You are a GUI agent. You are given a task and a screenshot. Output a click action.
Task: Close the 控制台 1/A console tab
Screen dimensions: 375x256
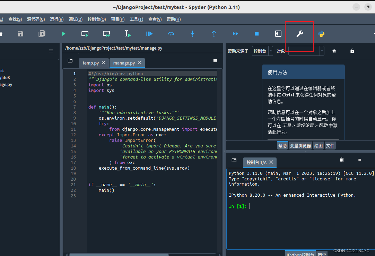(271, 162)
